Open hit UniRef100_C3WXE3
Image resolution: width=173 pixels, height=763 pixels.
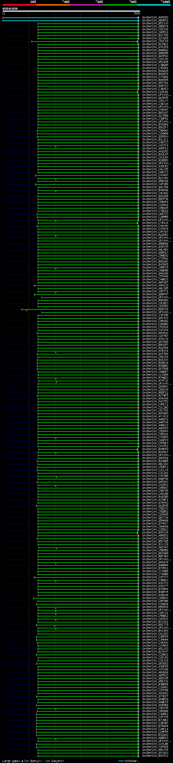tap(155, 89)
